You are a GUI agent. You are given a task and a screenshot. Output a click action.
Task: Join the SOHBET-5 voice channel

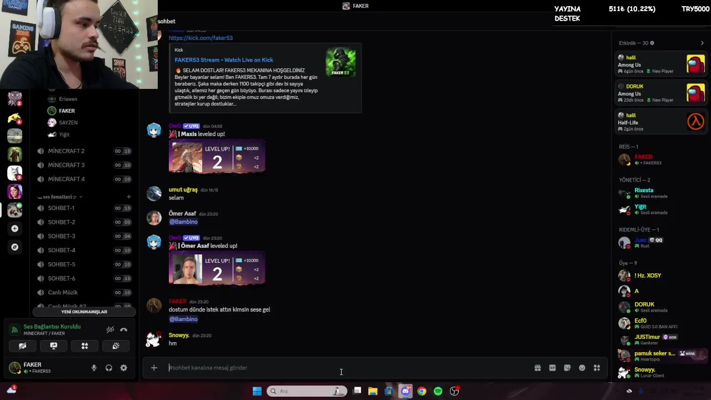(84, 264)
